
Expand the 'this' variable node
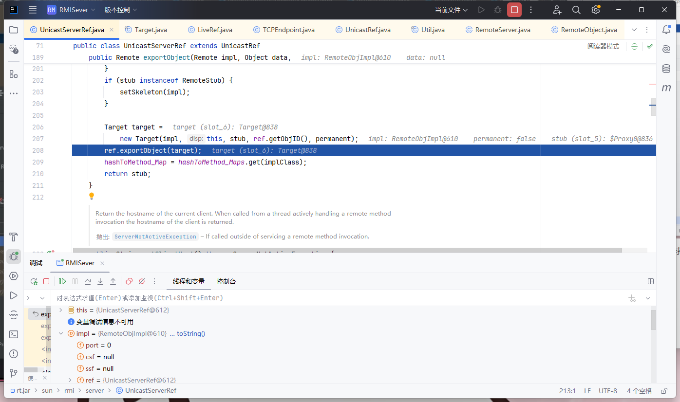tap(61, 310)
